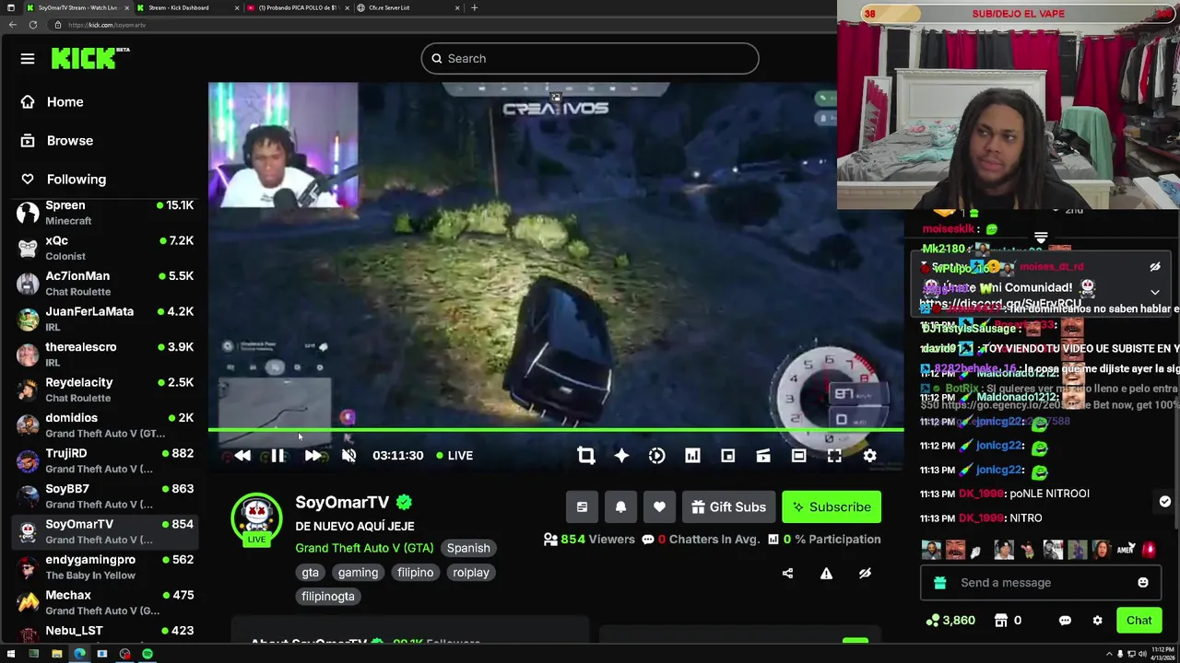Subscribe to SoyOmarTV
This screenshot has height=663, width=1180.
click(832, 506)
